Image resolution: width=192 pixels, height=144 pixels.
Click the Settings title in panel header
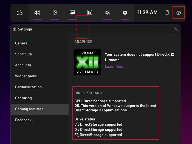point(25,29)
